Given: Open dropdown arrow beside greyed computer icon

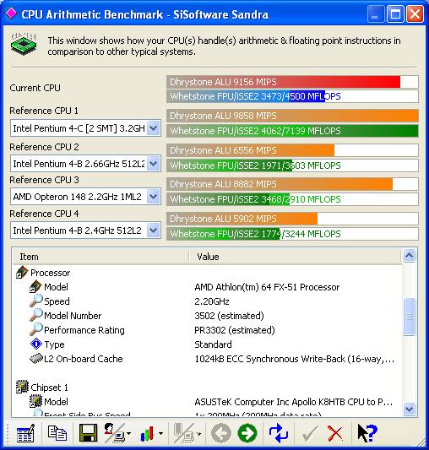Looking at the screenshot, I should tap(198, 433).
